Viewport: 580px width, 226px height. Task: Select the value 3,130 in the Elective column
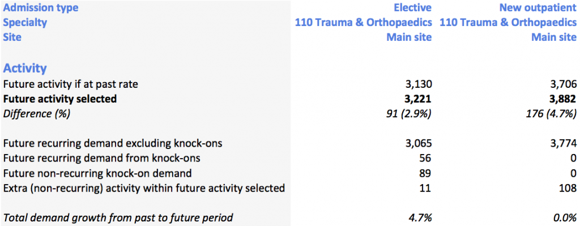pos(417,84)
